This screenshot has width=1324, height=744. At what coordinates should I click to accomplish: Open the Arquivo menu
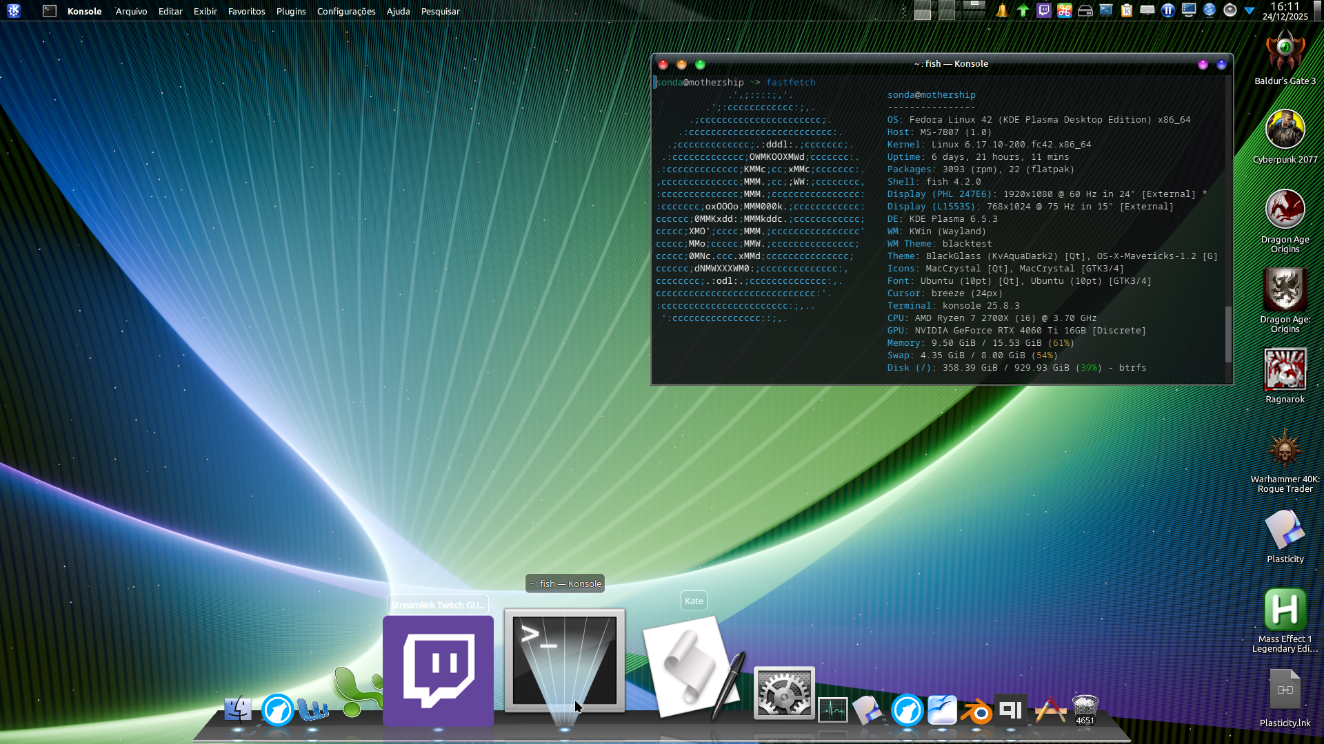pos(131,11)
